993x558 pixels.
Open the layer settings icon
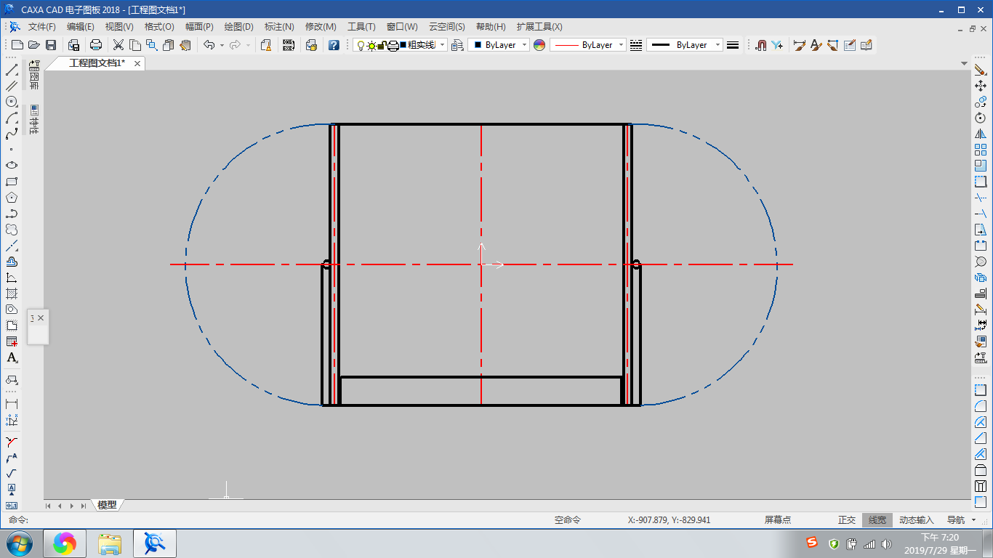(x=457, y=45)
